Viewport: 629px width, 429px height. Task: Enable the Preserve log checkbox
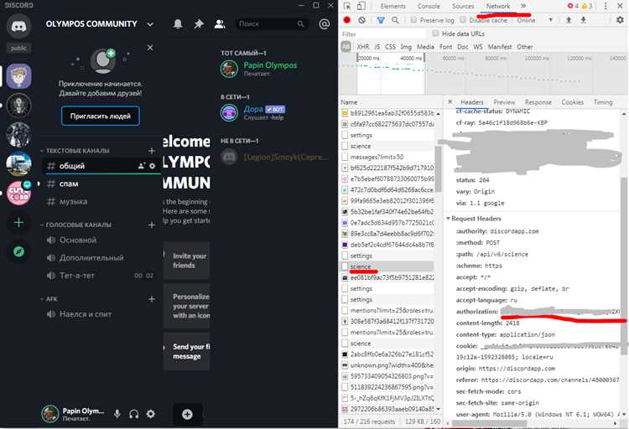click(413, 20)
